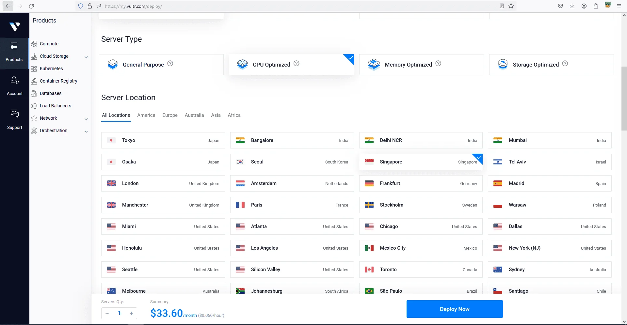Click the servers quantity value field
This screenshot has height=325, width=627.
click(119, 313)
